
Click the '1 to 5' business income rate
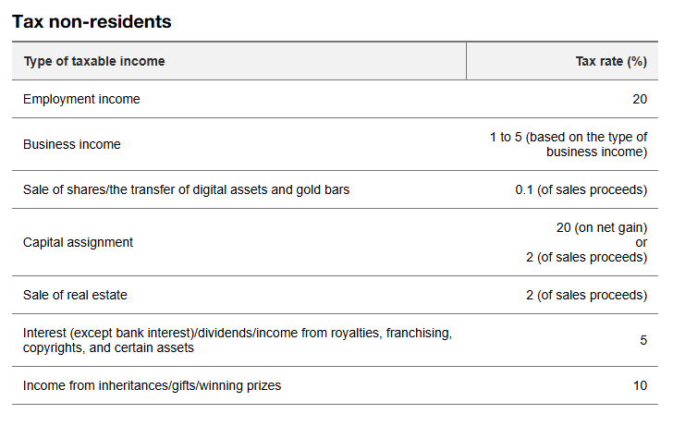(x=506, y=138)
